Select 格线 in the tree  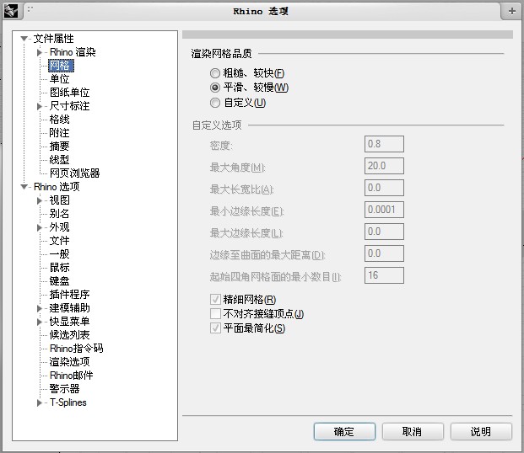click(x=59, y=120)
